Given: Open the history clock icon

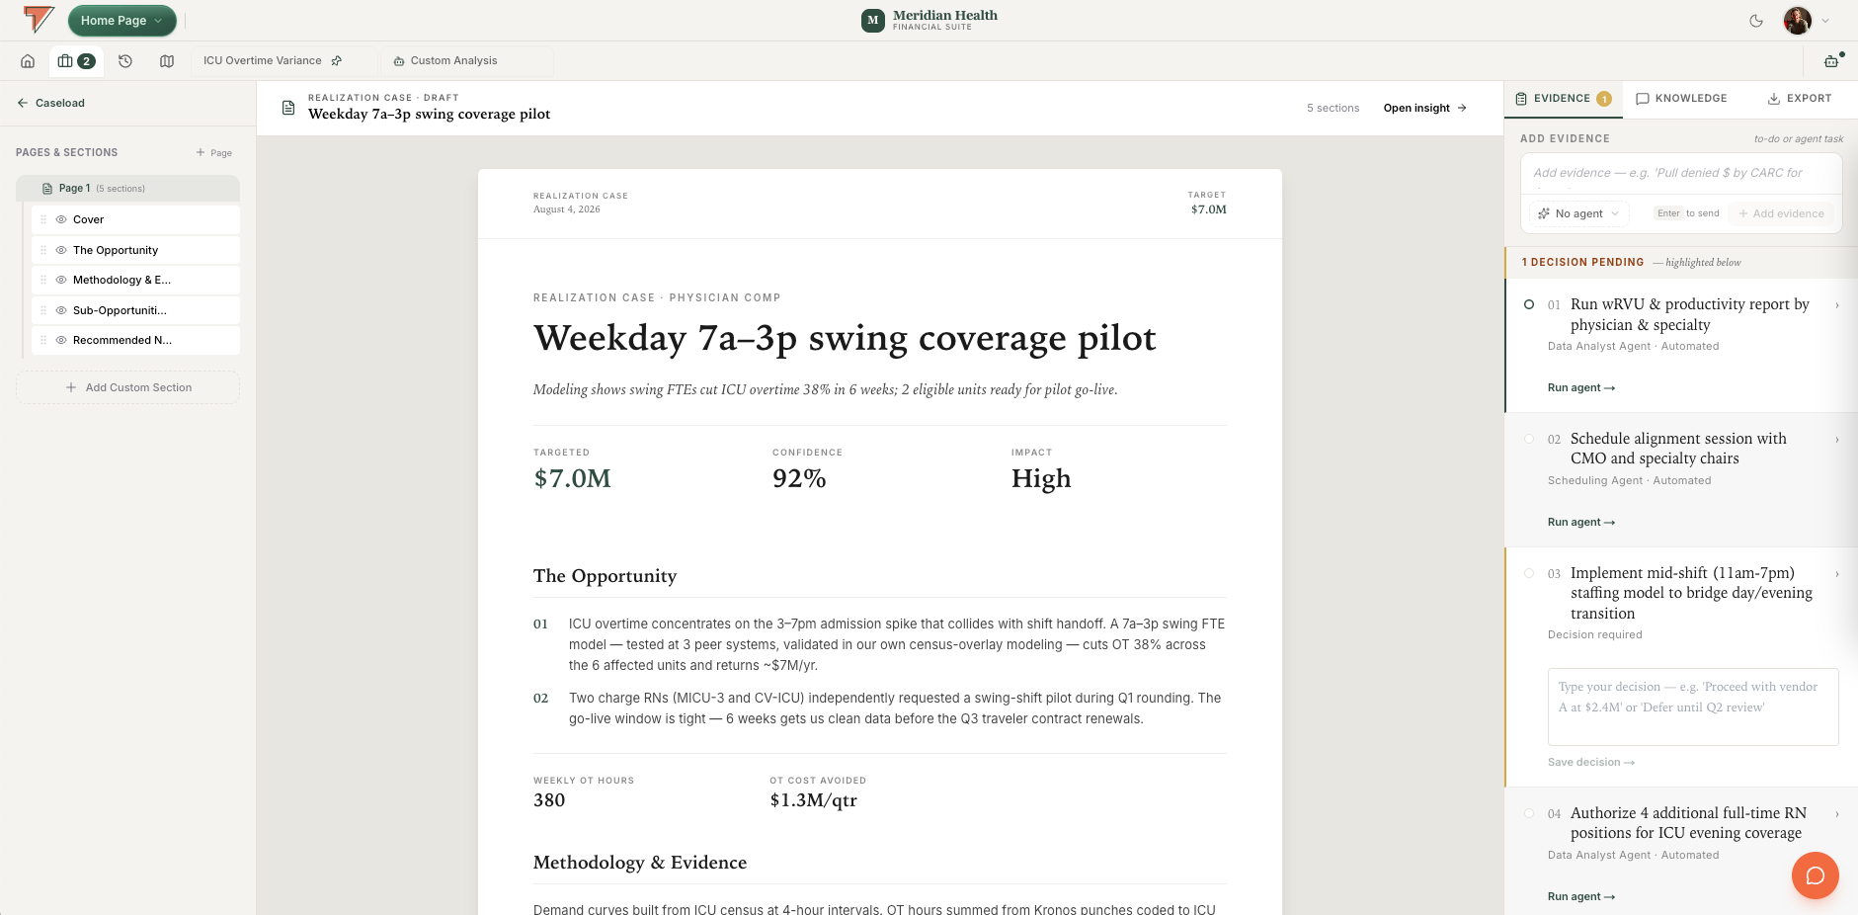Looking at the screenshot, I should 125,61.
